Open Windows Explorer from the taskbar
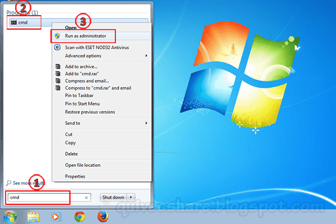Viewport: 336px width, 224px height. [x=34, y=217]
